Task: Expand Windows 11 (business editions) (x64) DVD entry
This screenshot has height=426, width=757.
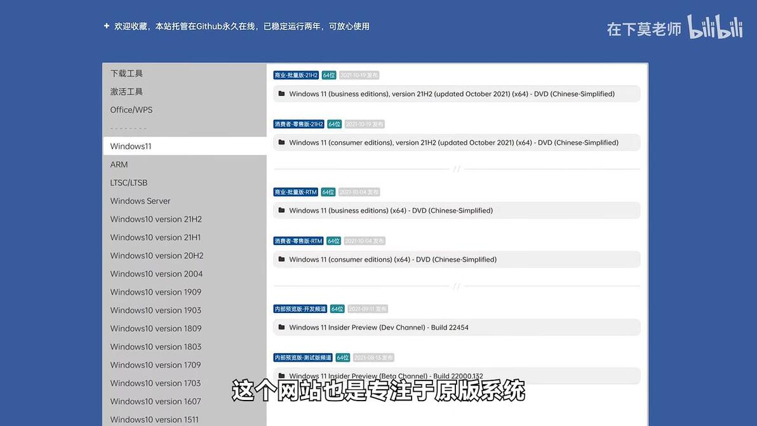Action: point(457,211)
